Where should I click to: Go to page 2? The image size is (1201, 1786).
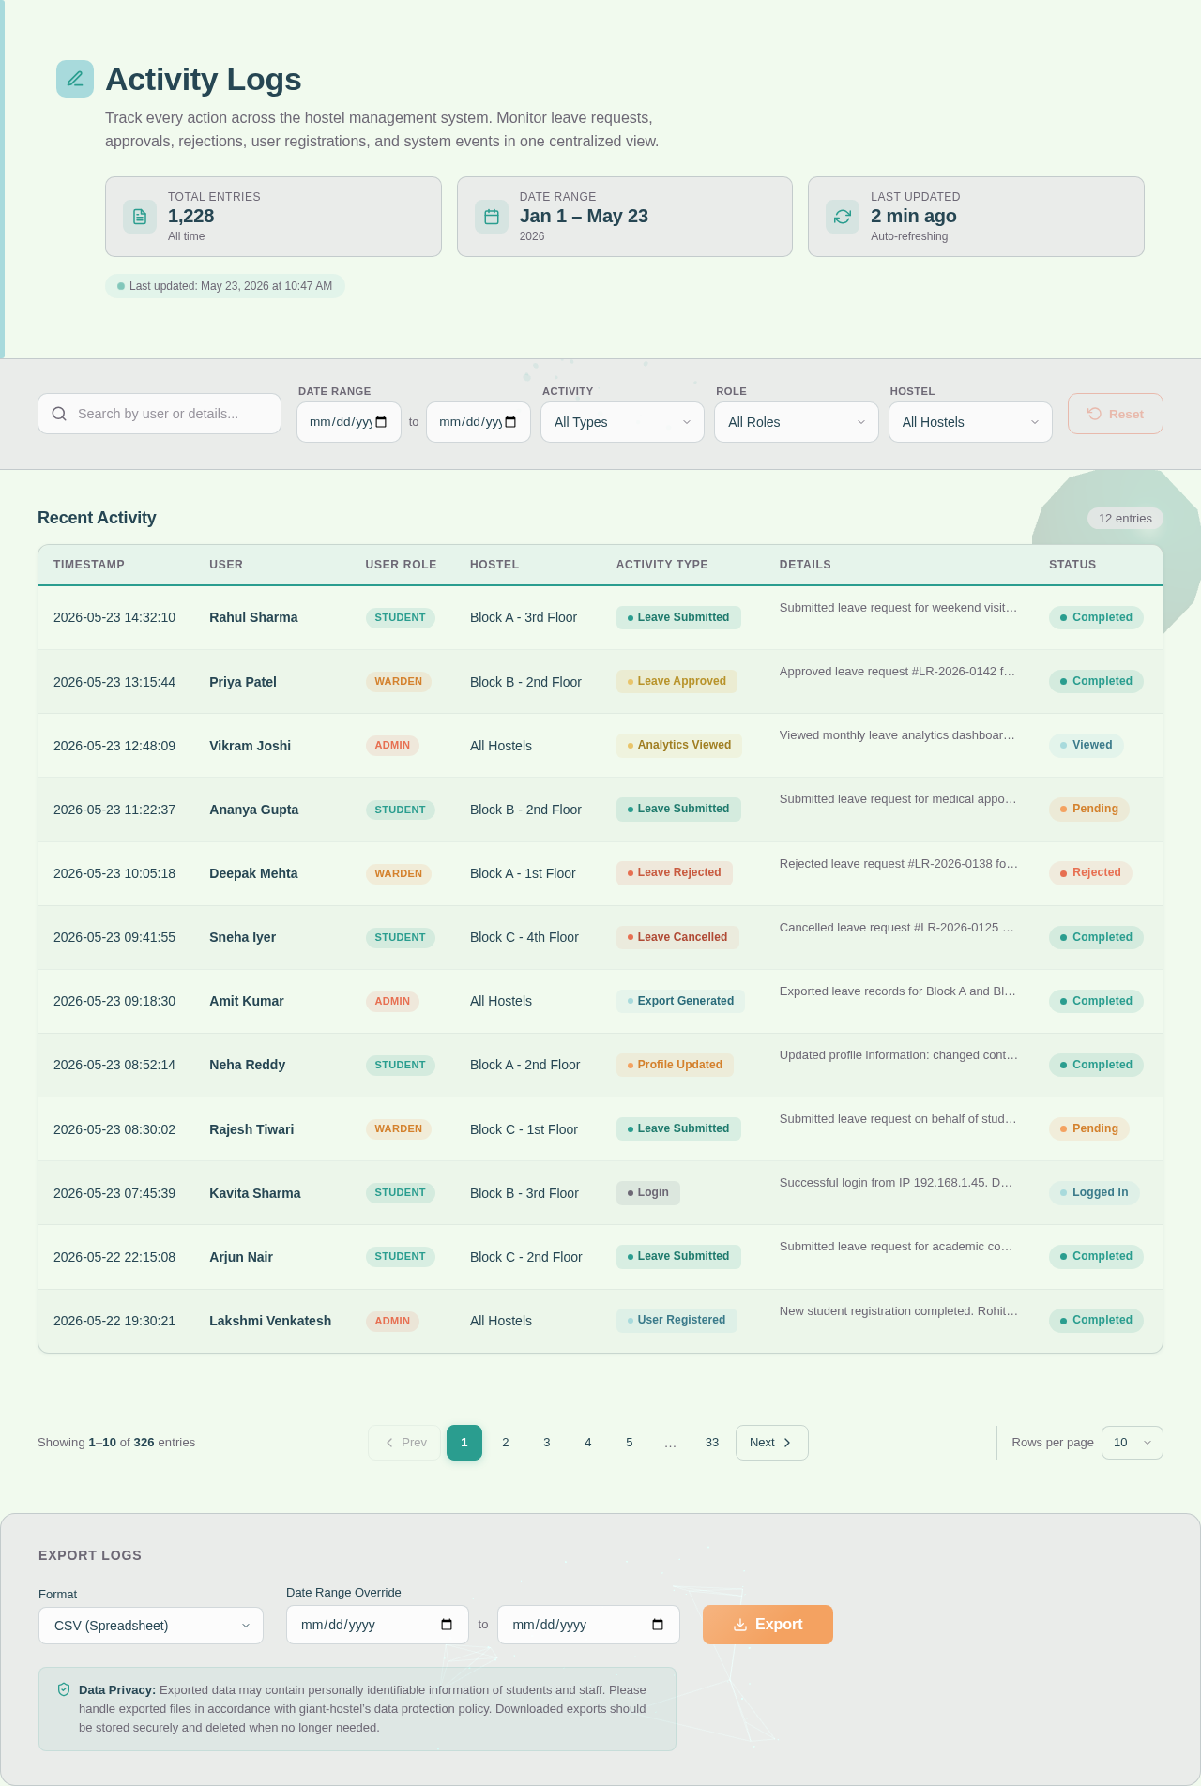click(x=506, y=1443)
